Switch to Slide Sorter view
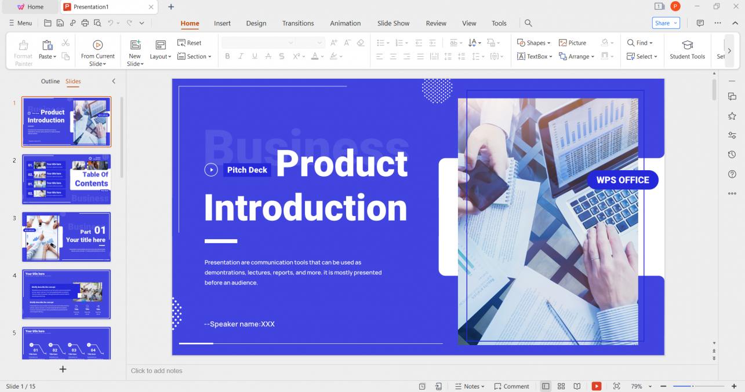This screenshot has width=745, height=392. [x=561, y=386]
